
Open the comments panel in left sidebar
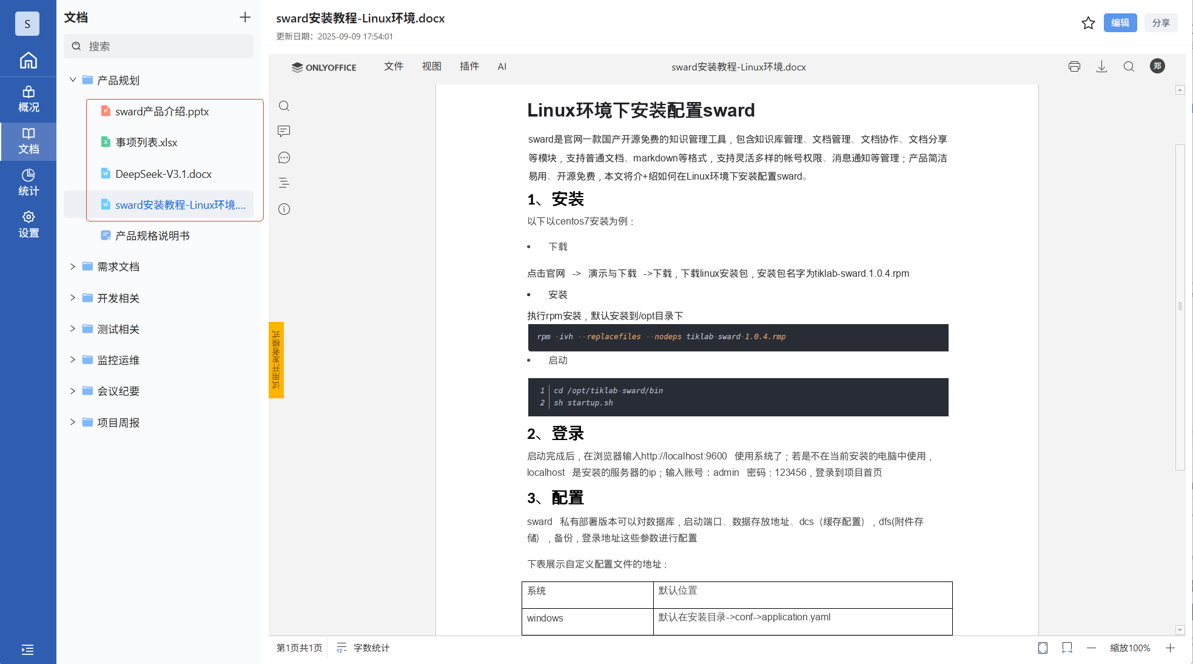point(284,131)
